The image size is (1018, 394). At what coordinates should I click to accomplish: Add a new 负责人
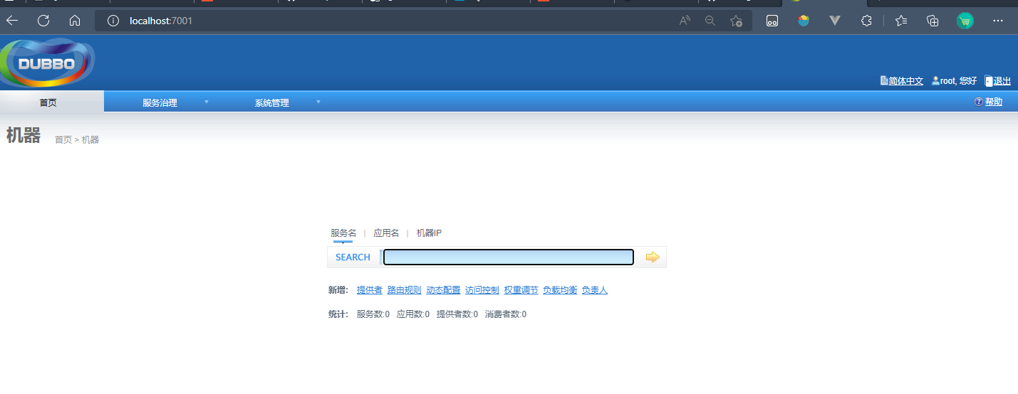595,290
